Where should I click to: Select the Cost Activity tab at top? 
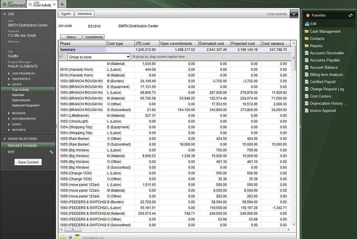tap(42, 4)
